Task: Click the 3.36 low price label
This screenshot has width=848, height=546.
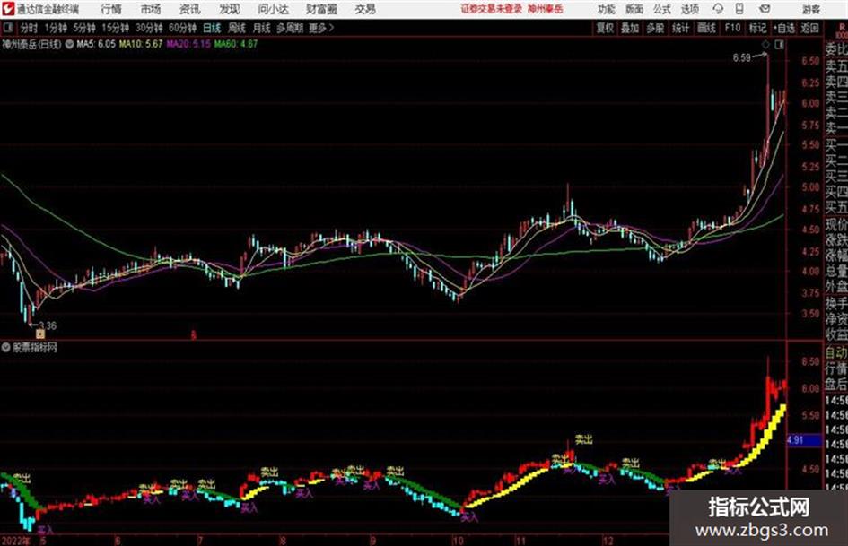Action: pos(48,325)
